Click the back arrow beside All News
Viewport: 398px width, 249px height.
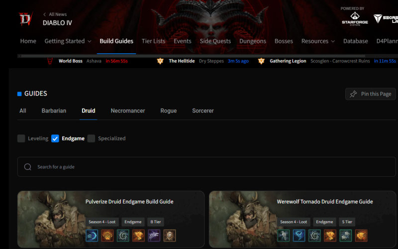point(45,14)
